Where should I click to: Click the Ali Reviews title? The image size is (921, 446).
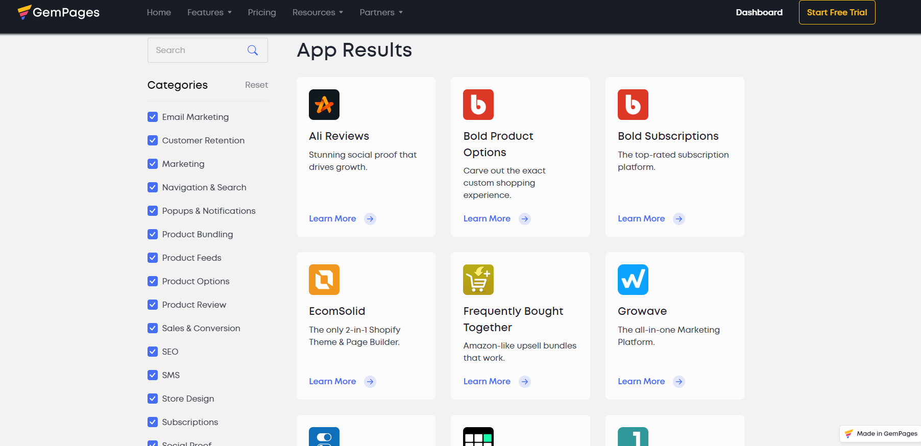339,136
